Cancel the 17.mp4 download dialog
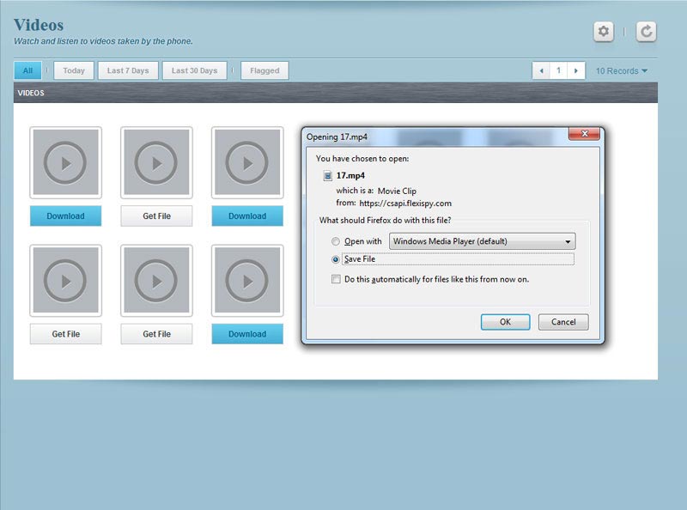Viewport: 687px width, 510px height. tap(562, 322)
